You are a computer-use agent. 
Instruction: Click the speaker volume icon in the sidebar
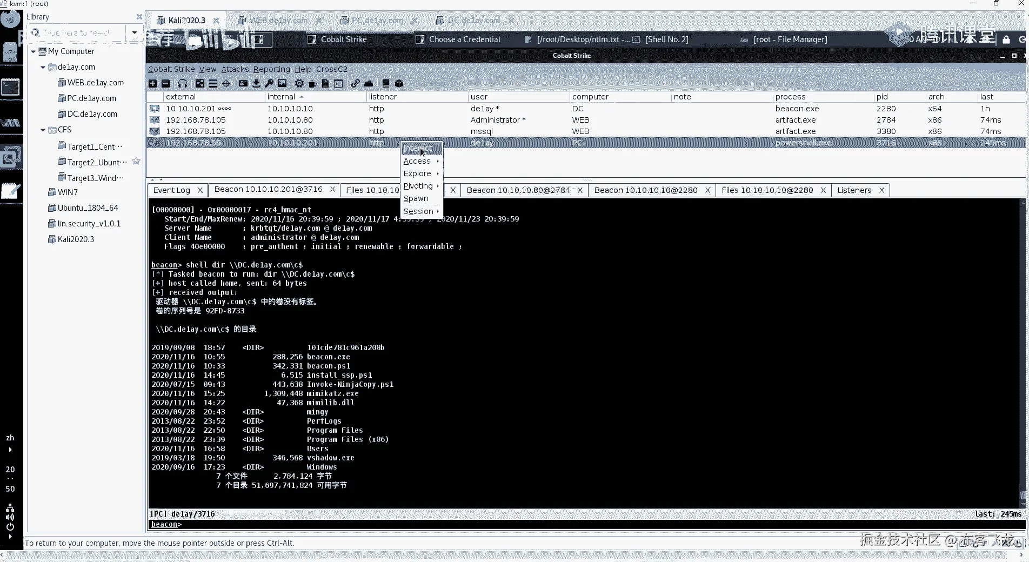[x=10, y=517]
